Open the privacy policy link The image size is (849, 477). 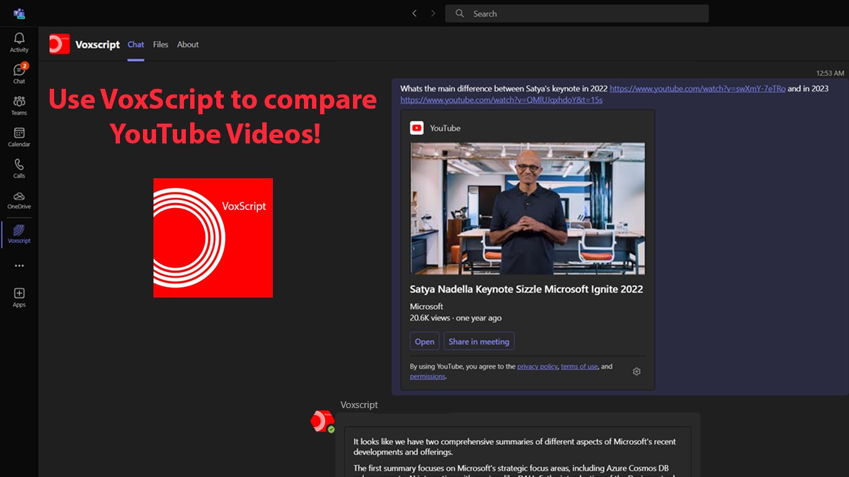[537, 366]
